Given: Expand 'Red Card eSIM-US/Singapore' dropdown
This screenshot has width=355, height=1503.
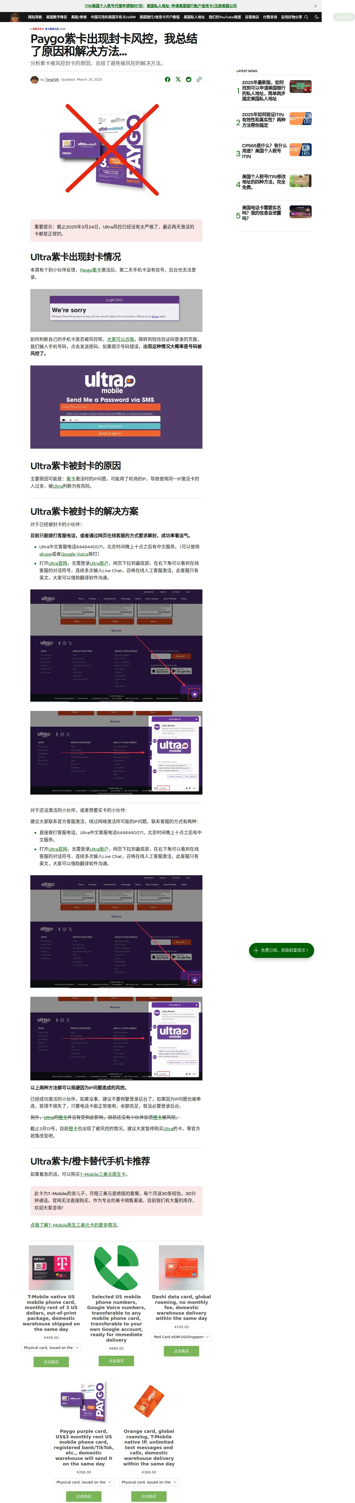Looking at the screenshot, I should pyautogui.click(x=182, y=1337).
